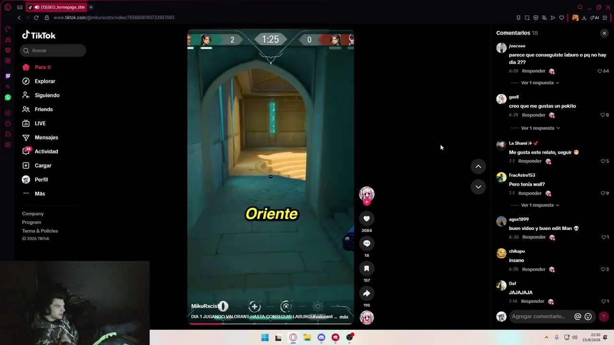Open the new tab plus button
Screen dimensions: 614x345
(x=91, y=7)
